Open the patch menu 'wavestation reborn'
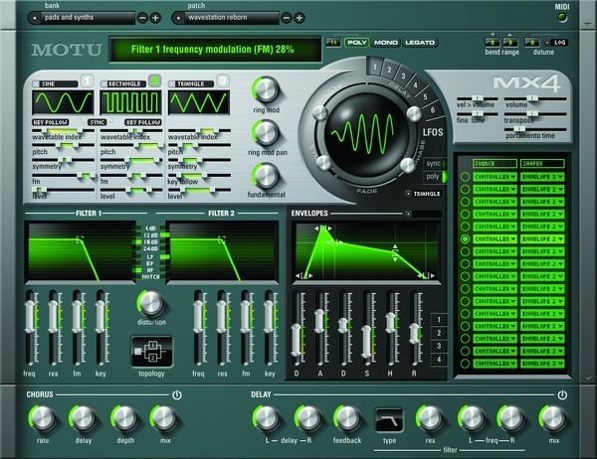The height and width of the screenshot is (459, 597). pos(226,18)
